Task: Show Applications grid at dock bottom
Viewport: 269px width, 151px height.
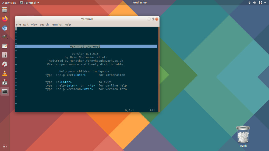Action: [x=5, y=146]
